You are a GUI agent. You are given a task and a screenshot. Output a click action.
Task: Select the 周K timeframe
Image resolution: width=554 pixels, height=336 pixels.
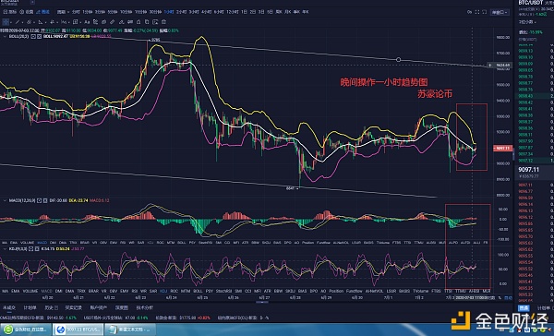point(279,12)
